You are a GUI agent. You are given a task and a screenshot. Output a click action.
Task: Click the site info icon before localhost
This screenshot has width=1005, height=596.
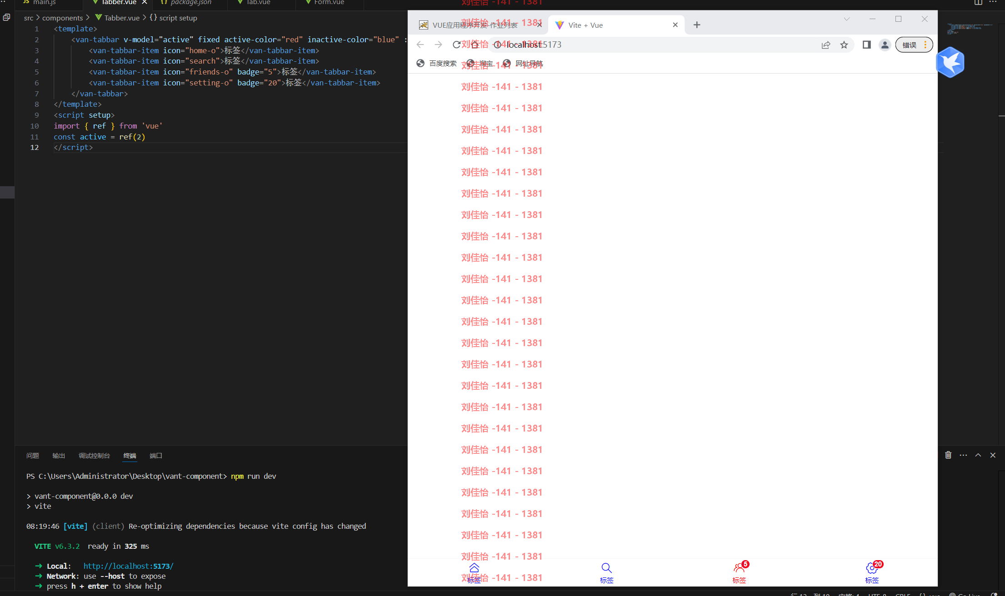(497, 45)
